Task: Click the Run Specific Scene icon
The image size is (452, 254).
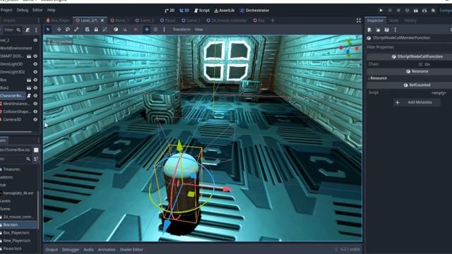Action: (424, 11)
